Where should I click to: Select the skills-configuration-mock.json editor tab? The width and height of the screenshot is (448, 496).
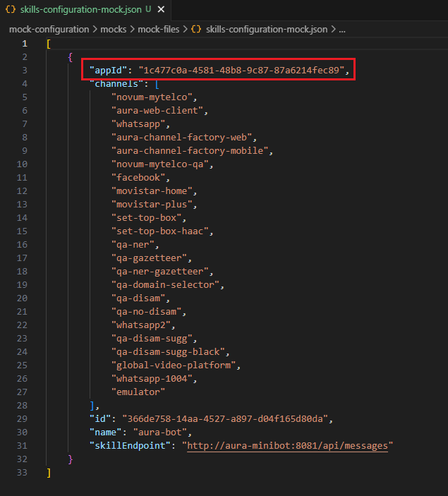point(85,9)
